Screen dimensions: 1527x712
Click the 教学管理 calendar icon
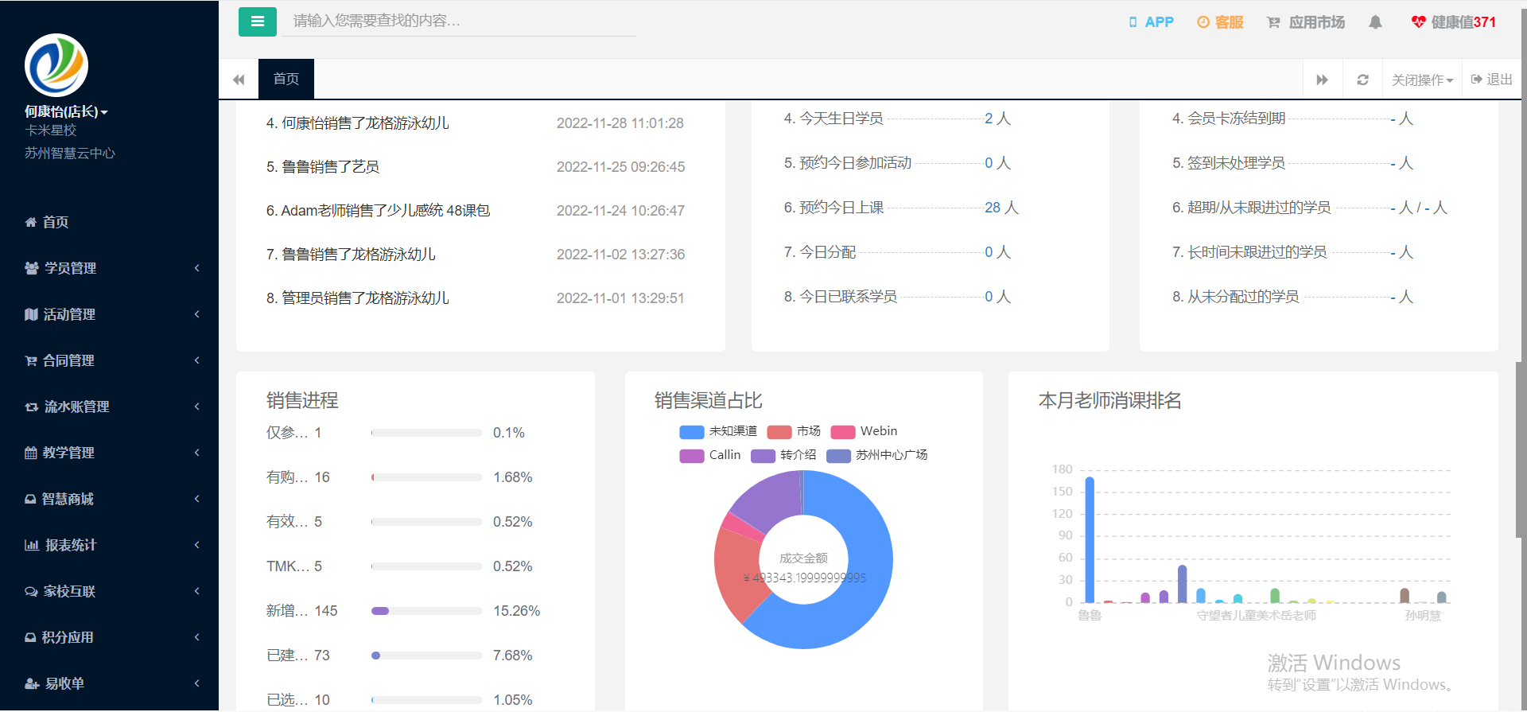click(30, 453)
